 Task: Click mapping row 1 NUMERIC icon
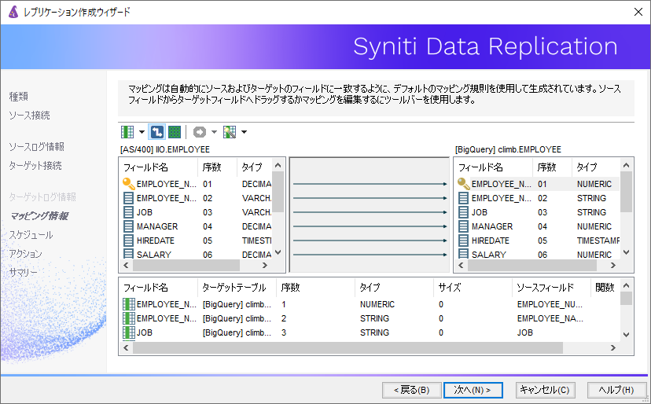pos(129,304)
